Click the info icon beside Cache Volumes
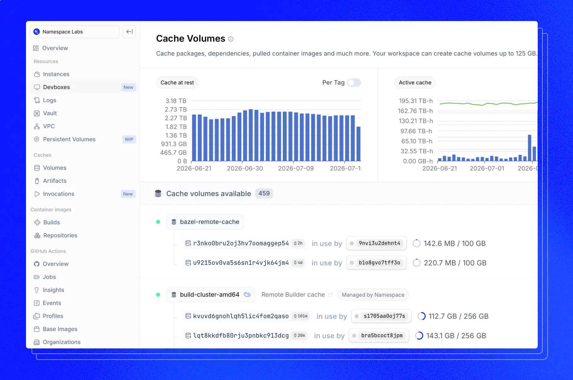This screenshot has height=380, width=573. tap(231, 39)
